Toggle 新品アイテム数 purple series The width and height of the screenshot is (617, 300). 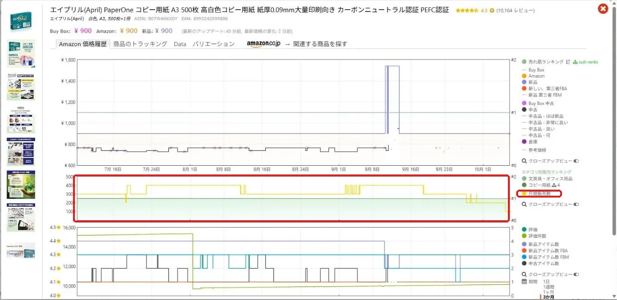(540, 244)
